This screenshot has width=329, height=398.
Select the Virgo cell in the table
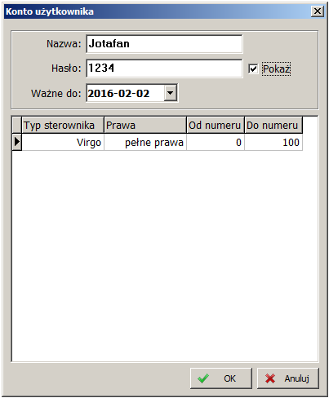coord(63,142)
